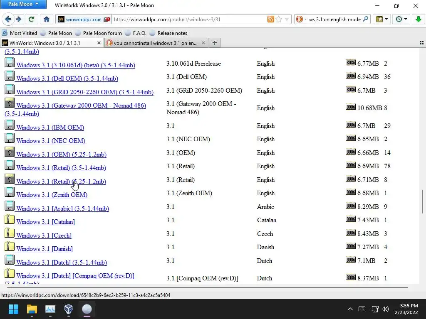Open File Explorer from taskbar

click(32, 309)
